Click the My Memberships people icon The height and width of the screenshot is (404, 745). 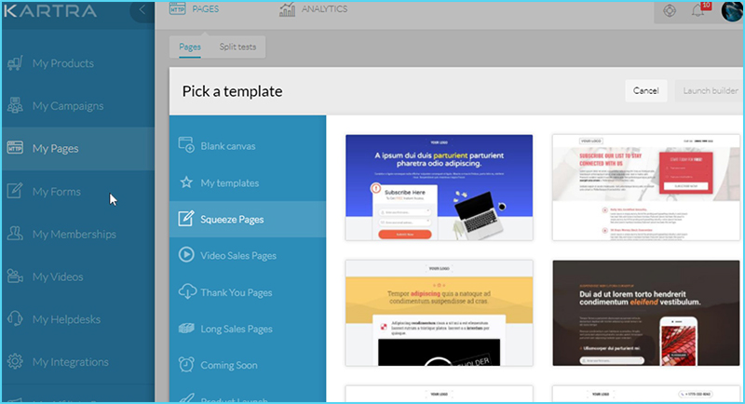[15, 234]
